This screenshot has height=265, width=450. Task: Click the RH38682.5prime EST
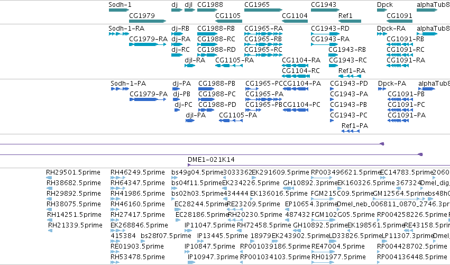tap(49, 188)
